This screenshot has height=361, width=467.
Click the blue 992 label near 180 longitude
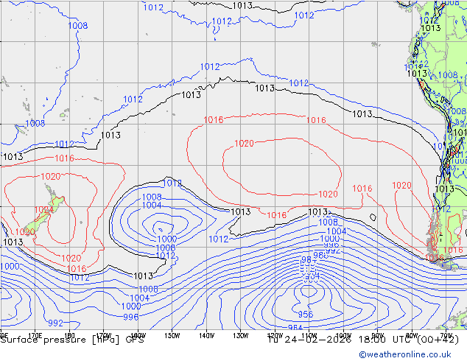[56, 323]
